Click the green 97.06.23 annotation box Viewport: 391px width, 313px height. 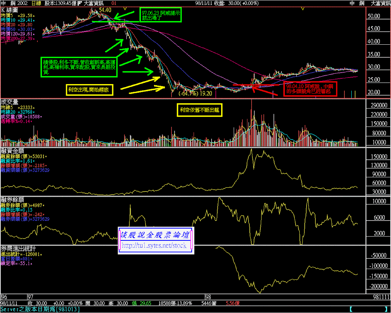(x=161, y=15)
